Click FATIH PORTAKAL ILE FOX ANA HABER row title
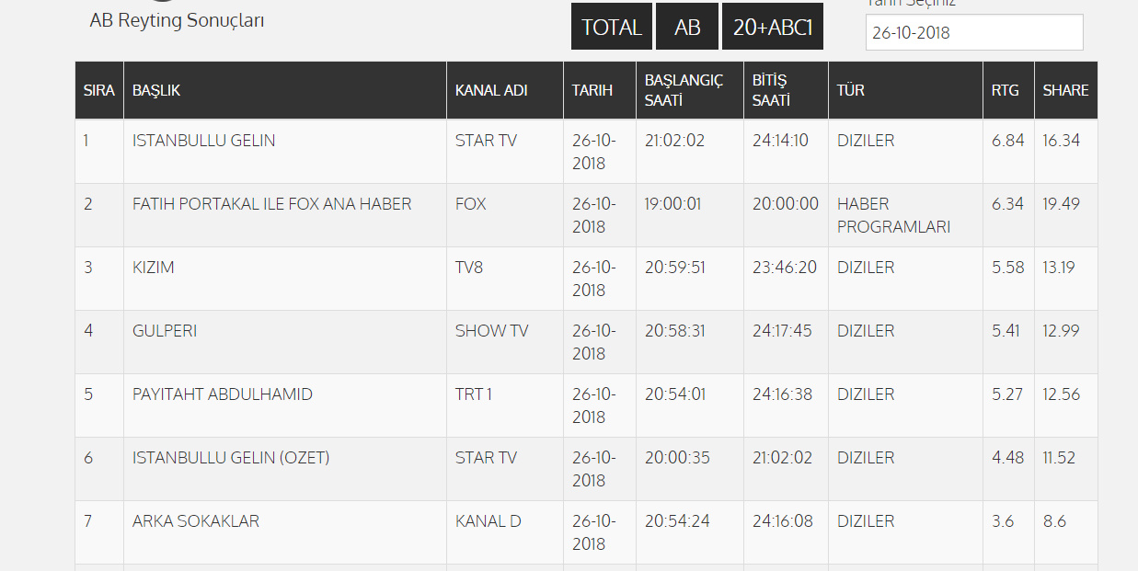The image size is (1138, 571). click(272, 204)
